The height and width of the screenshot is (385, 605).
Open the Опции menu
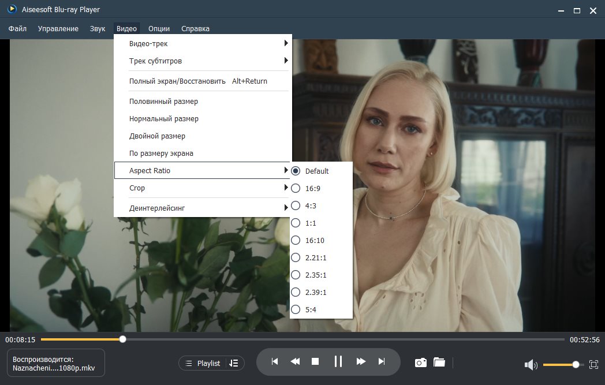[x=159, y=28]
